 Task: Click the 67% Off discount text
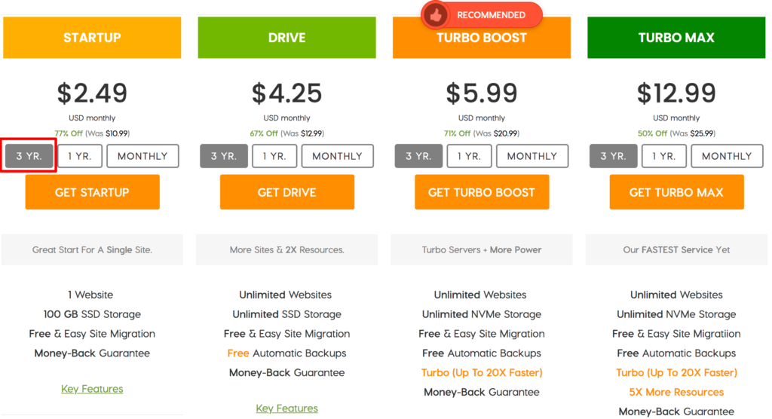(x=264, y=133)
